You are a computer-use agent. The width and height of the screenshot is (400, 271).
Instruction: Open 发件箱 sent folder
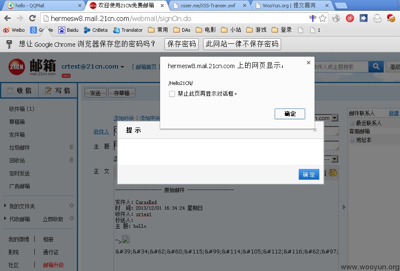click(17, 134)
